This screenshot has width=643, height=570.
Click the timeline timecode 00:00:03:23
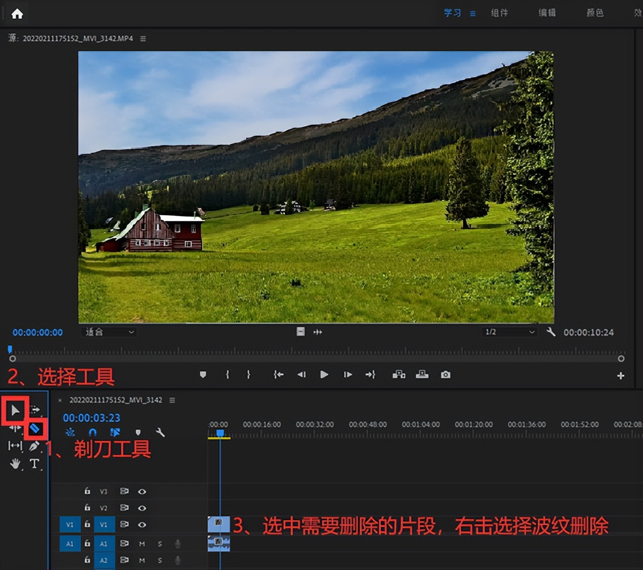(x=91, y=418)
